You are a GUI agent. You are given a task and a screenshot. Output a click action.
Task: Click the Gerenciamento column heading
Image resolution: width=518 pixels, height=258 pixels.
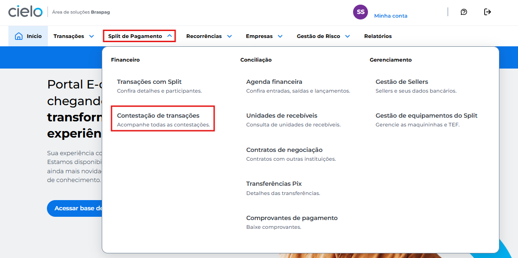pyautogui.click(x=391, y=60)
